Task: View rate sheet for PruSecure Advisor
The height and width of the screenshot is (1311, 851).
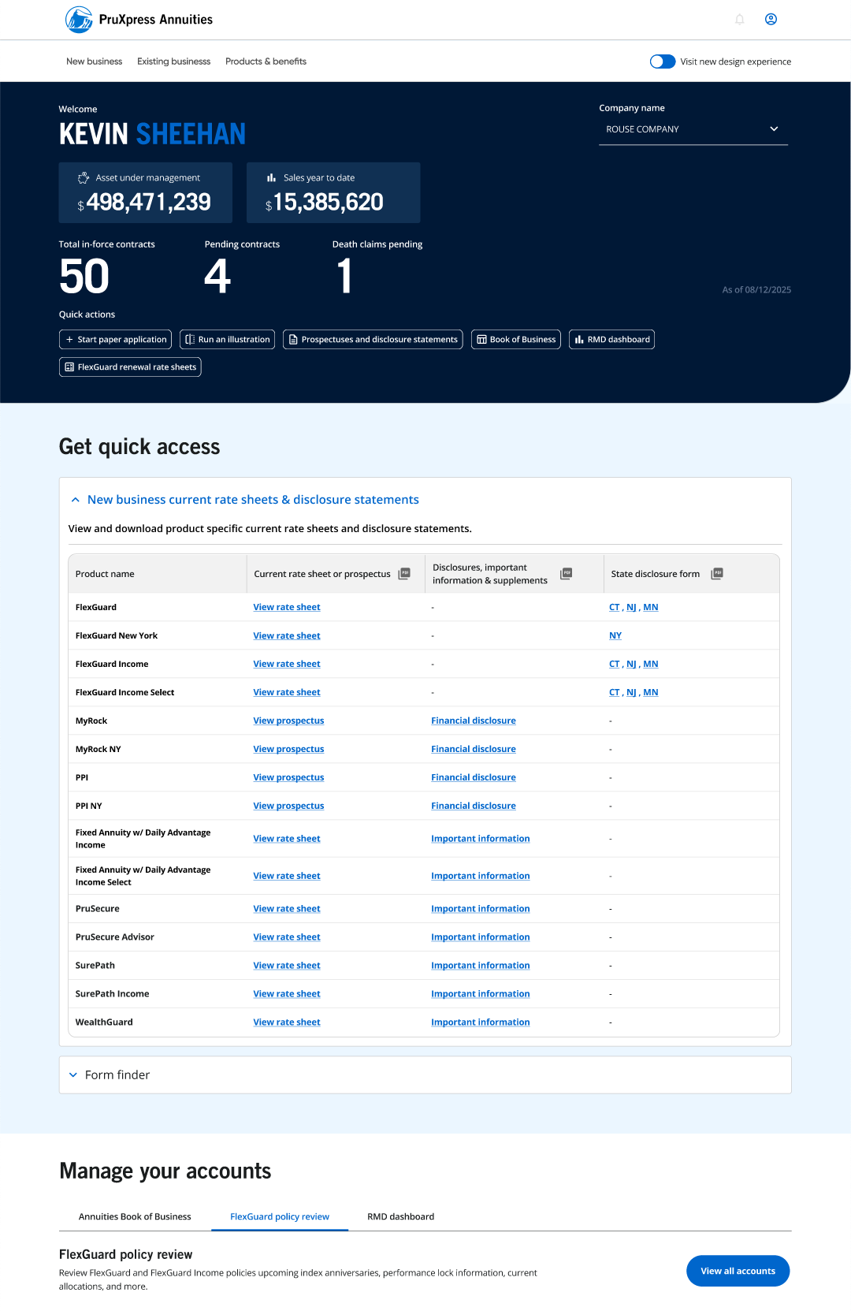Action: point(287,937)
